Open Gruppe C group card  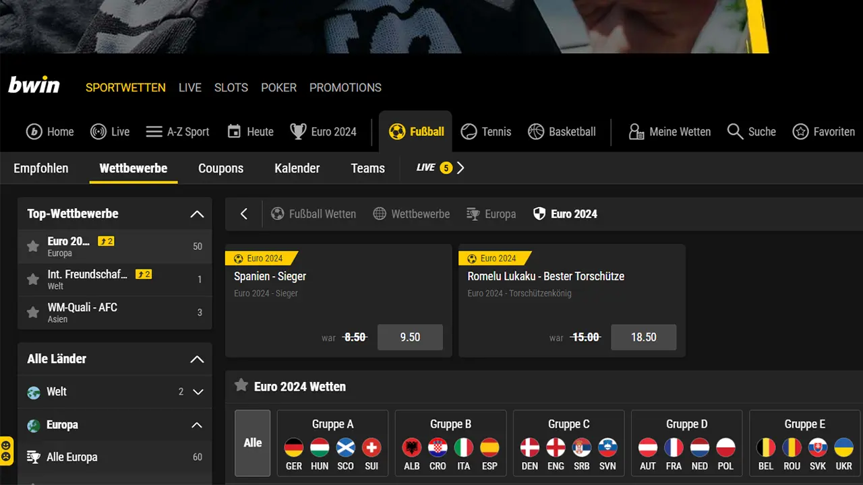coord(568,443)
